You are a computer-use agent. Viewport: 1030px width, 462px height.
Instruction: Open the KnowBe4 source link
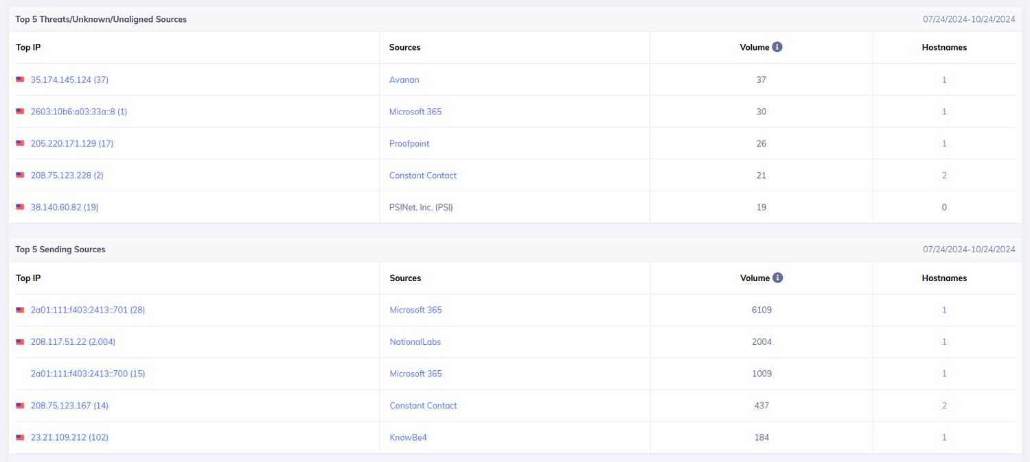(x=408, y=437)
